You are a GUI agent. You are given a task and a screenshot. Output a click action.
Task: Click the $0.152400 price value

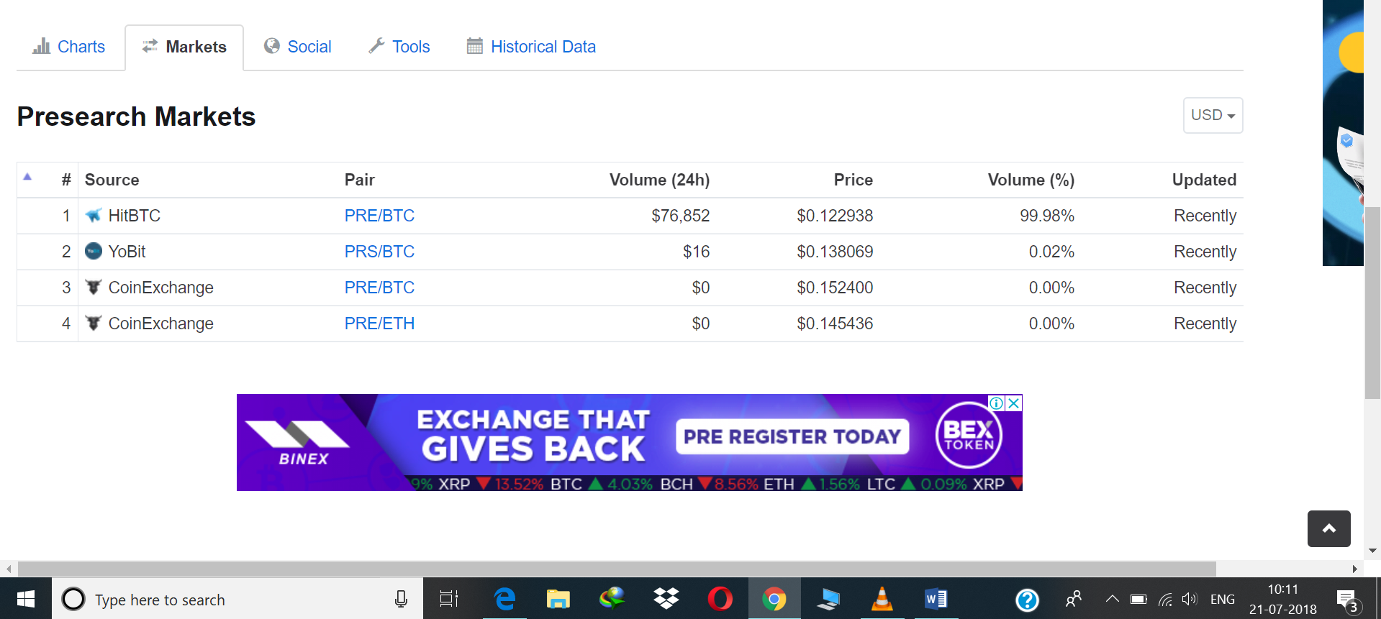[835, 288]
